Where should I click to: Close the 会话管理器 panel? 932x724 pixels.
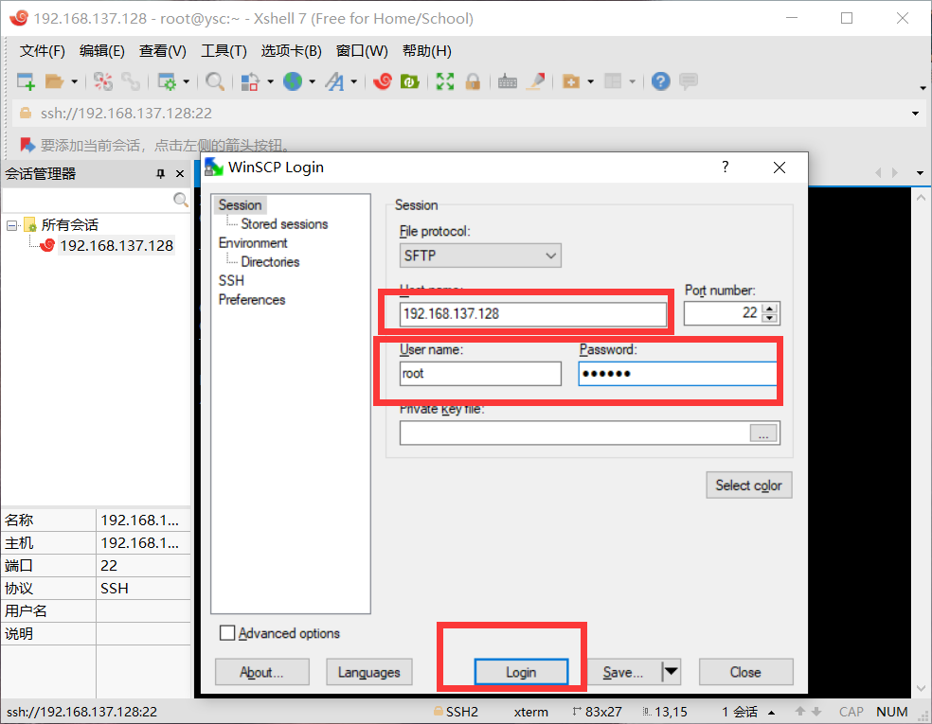tap(180, 173)
